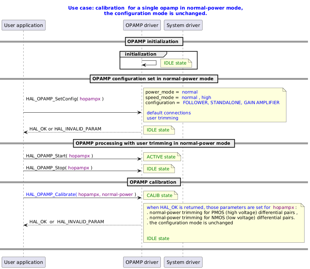Select the bottom System driver participant box
Image resolution: width=310 pixels, height=269 pixels.
pos(183,262)
